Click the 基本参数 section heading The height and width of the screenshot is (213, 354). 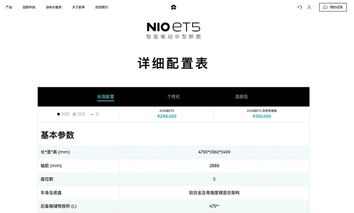click(57, 135)
